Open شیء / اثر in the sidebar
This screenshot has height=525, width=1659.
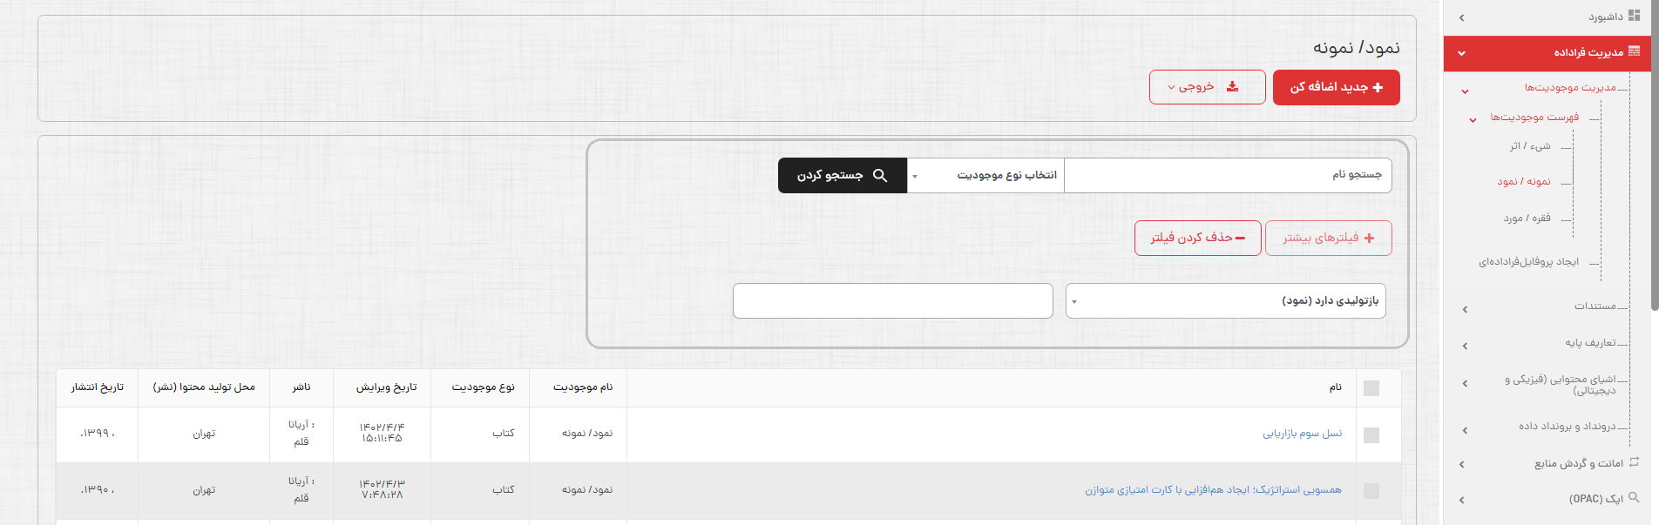[x=1530, y=146]
